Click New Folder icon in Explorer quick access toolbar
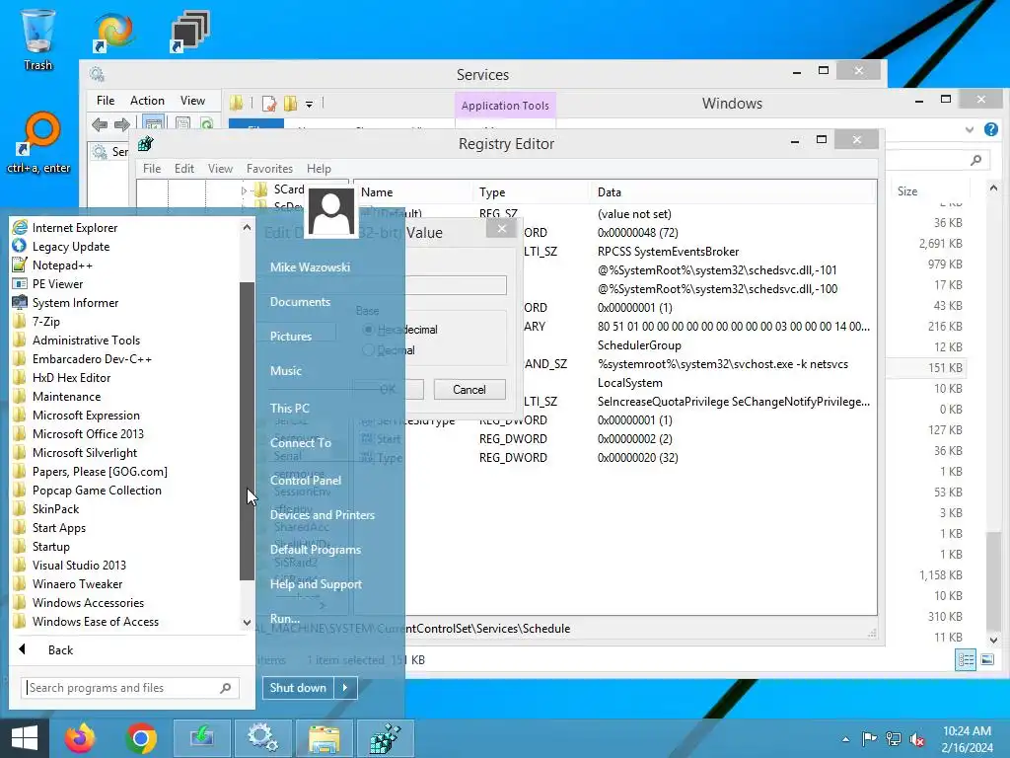 click(291, 103)
